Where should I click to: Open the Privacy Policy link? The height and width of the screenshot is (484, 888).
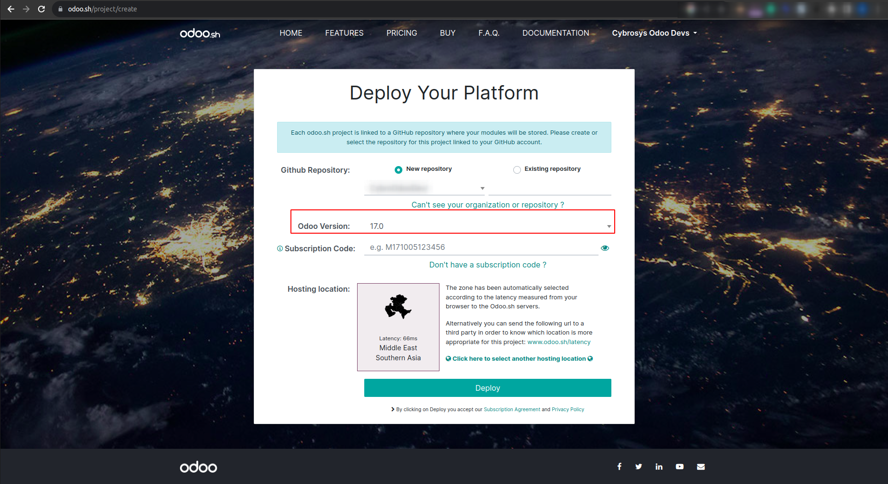[x=568, y=409]
